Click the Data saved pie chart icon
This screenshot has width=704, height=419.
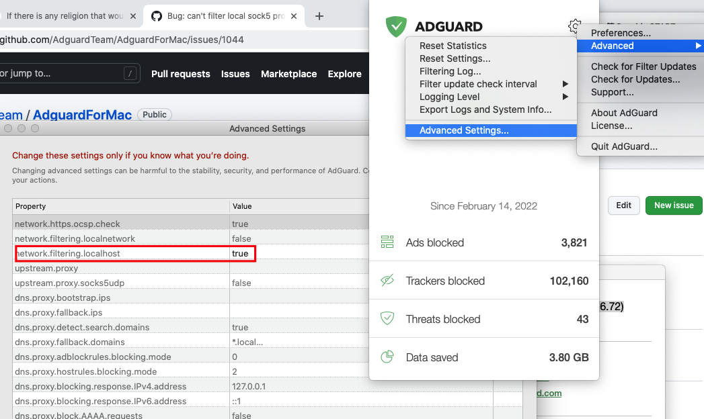coord(387,357)
